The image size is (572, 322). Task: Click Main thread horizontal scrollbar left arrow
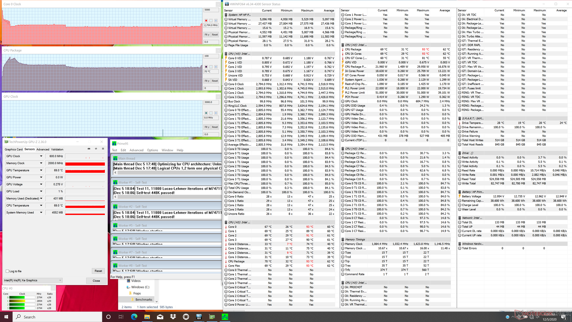coord(115,173)
